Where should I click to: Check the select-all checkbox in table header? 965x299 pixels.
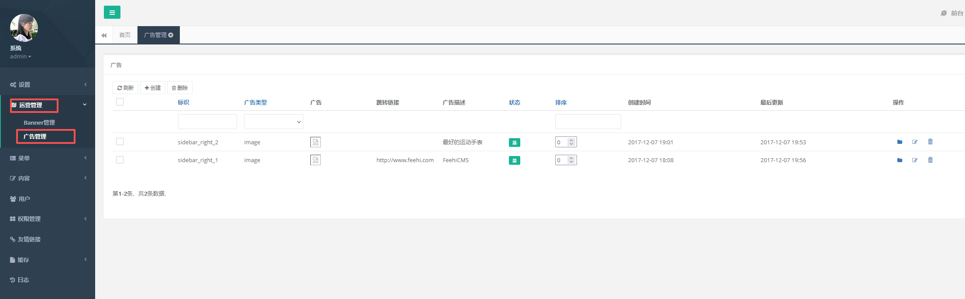(x=120, y=102)
